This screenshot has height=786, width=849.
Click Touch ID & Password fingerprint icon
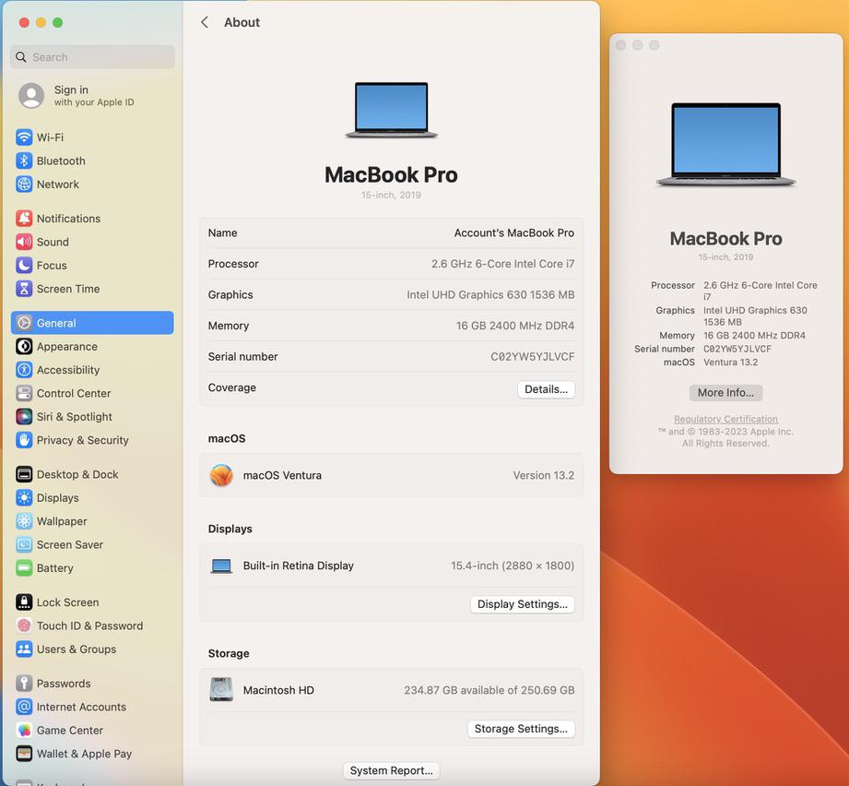[x=24, y=625]
